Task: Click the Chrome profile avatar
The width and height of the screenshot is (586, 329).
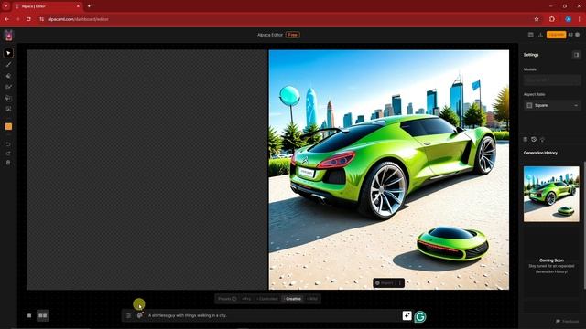Action: coord(568,19)
